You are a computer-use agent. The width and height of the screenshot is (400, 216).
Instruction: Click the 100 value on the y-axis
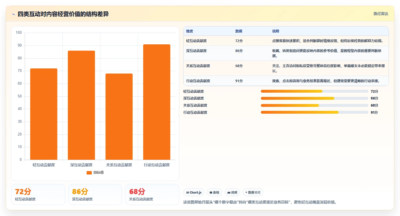coord(19,33)
